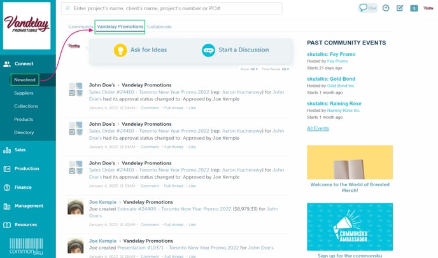Click Comment on the Estimate #24409 post

(x=150, y=224)
